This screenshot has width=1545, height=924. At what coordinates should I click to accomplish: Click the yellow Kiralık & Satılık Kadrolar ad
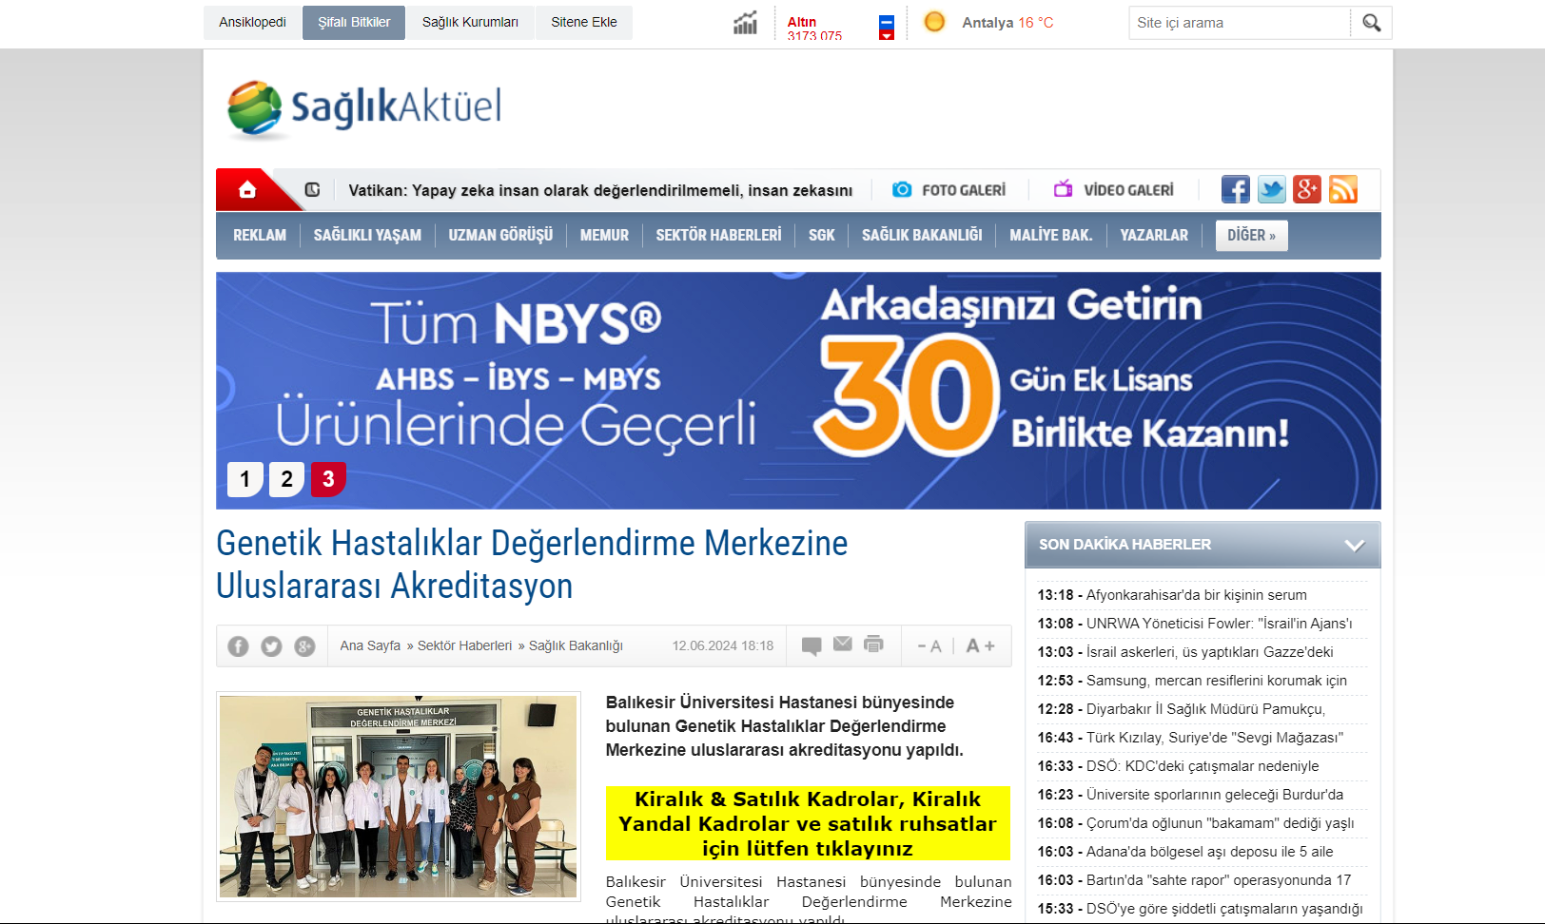(x=808, y=823)
